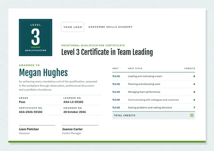Select the total credits value 35
The height and width of the screenshot is (151, 214).
coord(192,115)
